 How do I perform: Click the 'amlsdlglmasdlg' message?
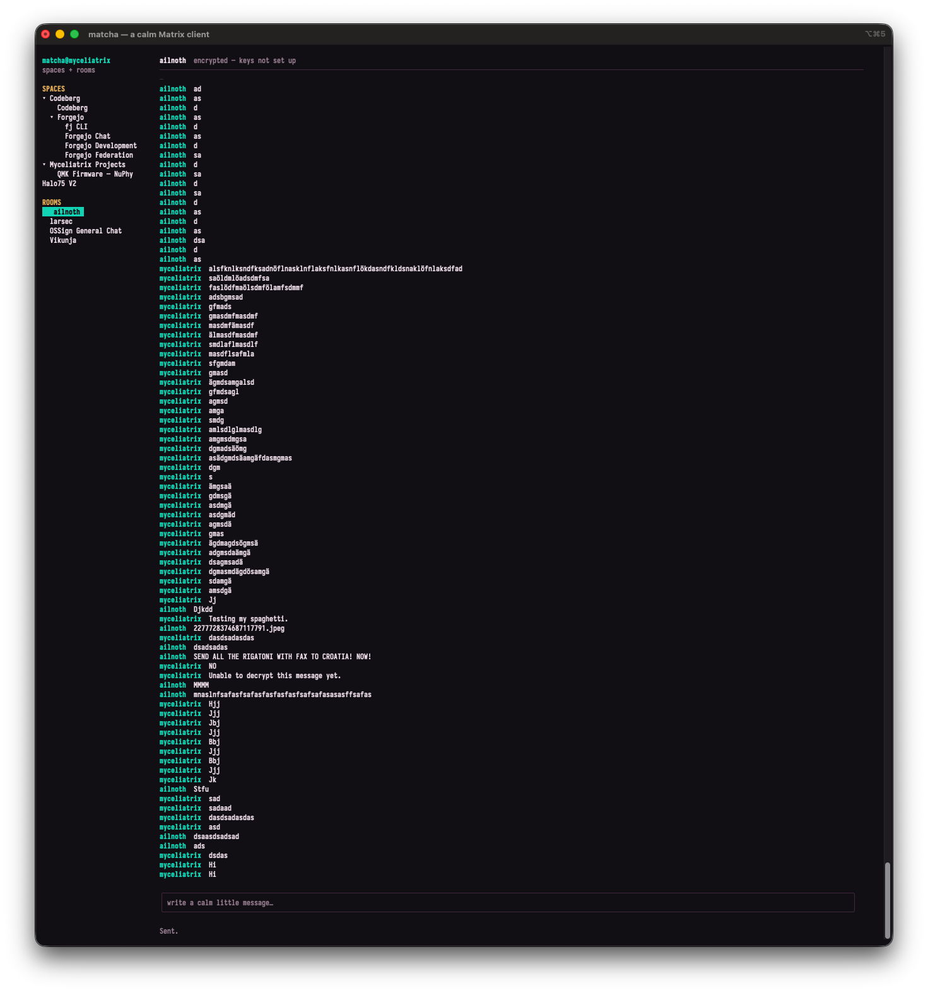click(x=235, y=430)
